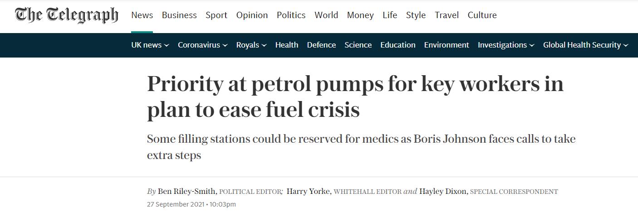Expand the Coronavirus dropdown menu
Screen dimensions: 638x212
(202, 45)
